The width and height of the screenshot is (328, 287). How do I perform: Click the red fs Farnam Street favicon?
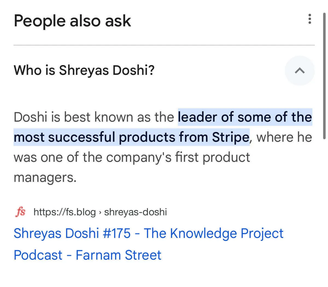[x=20, y=212]
